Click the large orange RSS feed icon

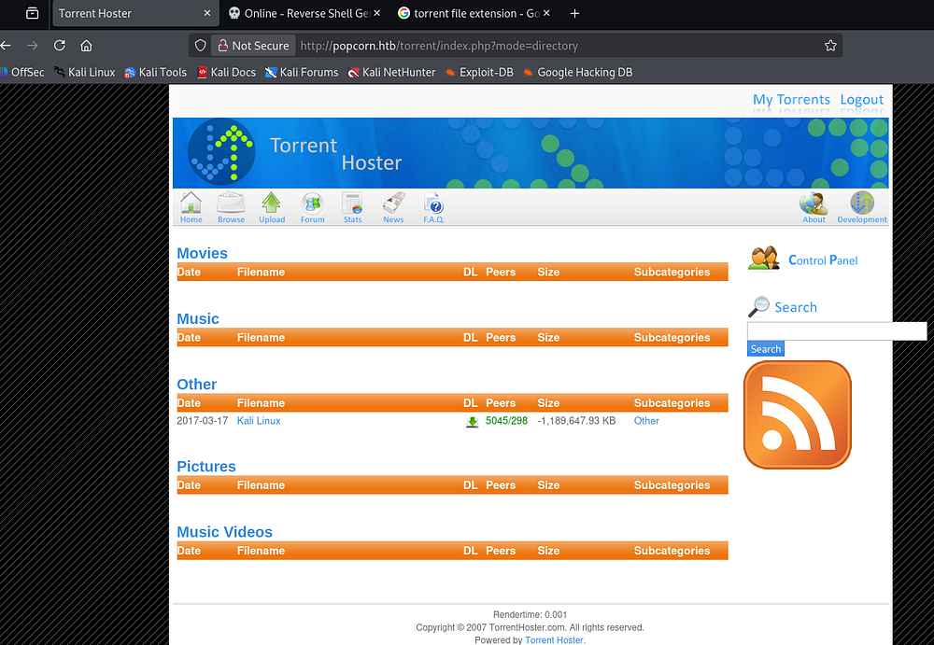(x=798, y=414)
